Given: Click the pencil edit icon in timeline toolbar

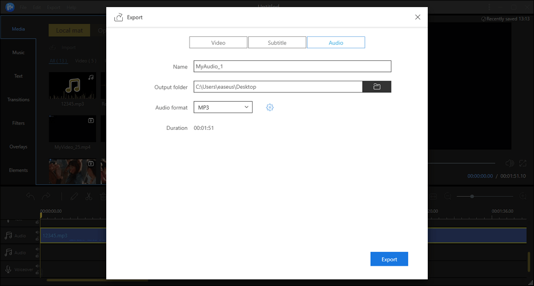Looking at the screenshot, I should (74, 197).
